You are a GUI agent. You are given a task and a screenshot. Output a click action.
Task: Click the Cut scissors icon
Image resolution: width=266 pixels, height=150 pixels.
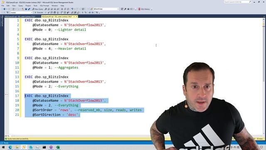[62, 9]
